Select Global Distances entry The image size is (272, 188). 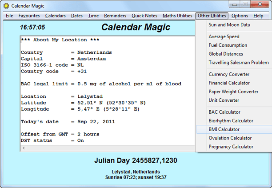[234, 54]
